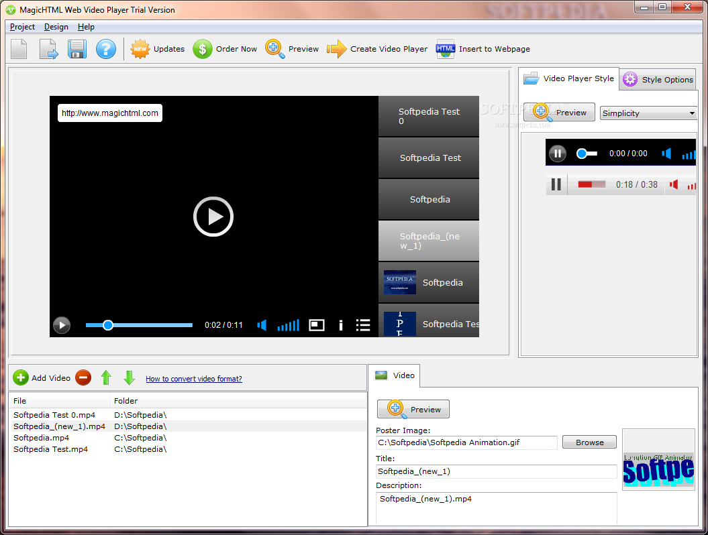Click the Add Video label
The height and width of the screenshot is (535, 708).
tap(50, 378)
